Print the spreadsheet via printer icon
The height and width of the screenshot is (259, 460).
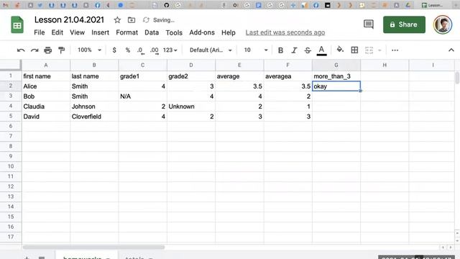tap(48, 50)
